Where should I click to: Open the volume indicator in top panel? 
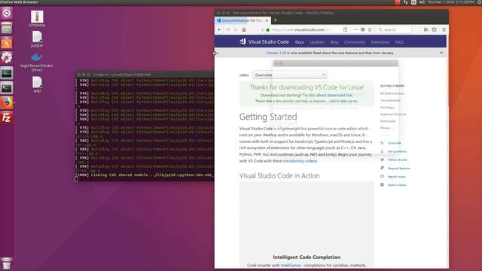(x=422, y=2)
